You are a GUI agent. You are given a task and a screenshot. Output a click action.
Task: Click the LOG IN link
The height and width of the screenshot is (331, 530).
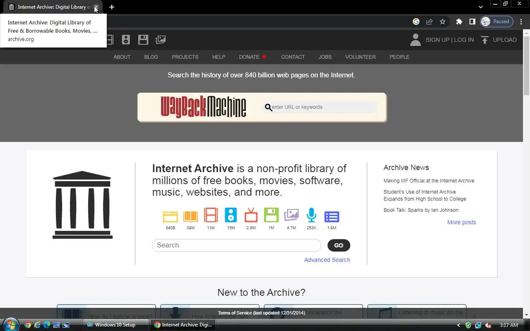(464, 40)
